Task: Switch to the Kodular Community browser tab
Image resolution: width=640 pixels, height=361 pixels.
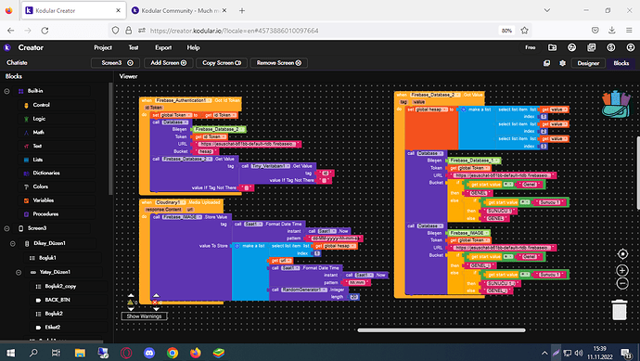Action: point(180,10)
